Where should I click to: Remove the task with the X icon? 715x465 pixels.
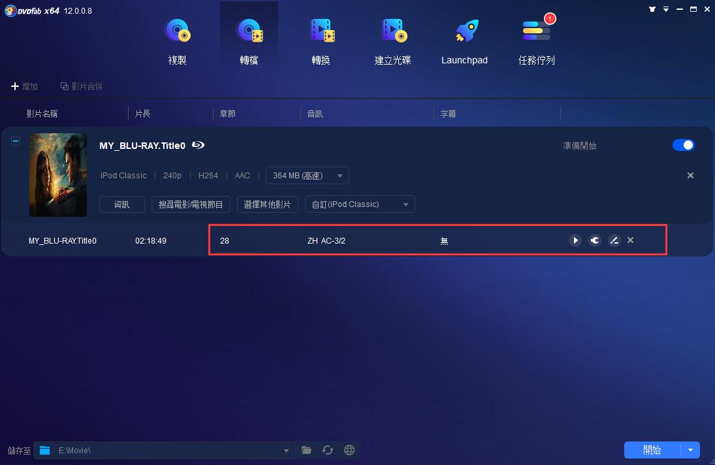(690, 176)
